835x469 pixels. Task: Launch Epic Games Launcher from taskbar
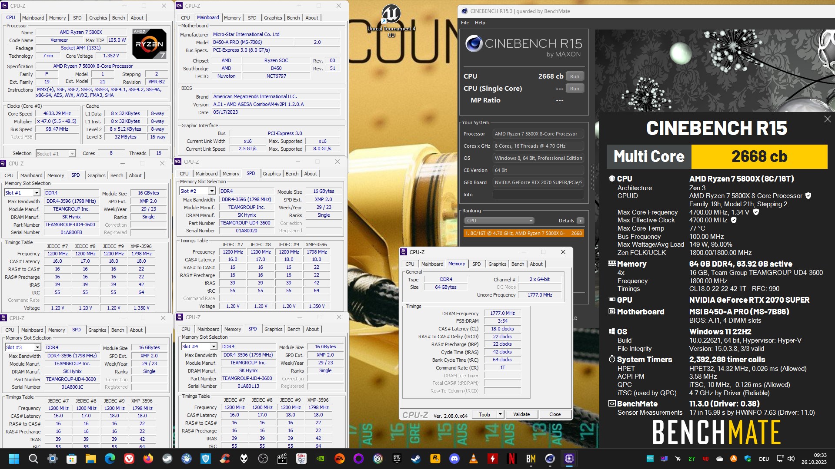397,459
